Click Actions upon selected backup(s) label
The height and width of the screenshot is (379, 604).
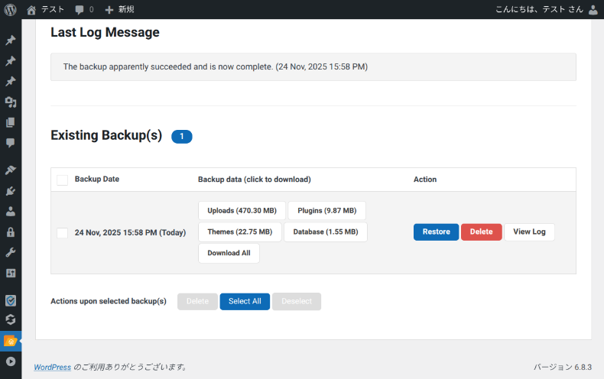[109, 301]
